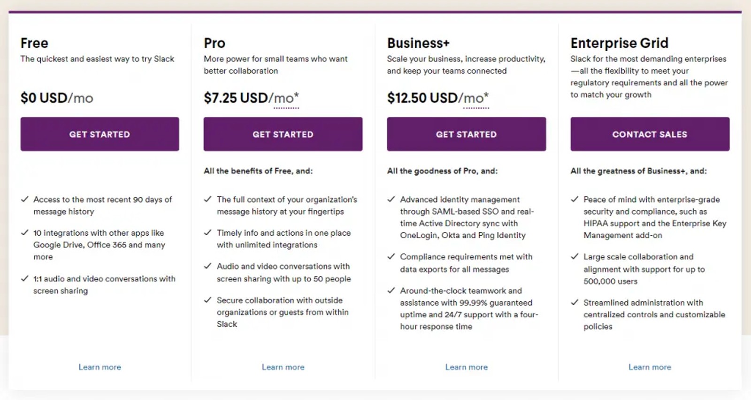Click Get Started for the Business+ plan
This screenshot has height=400, width=751.
click(x=467, y=134)
